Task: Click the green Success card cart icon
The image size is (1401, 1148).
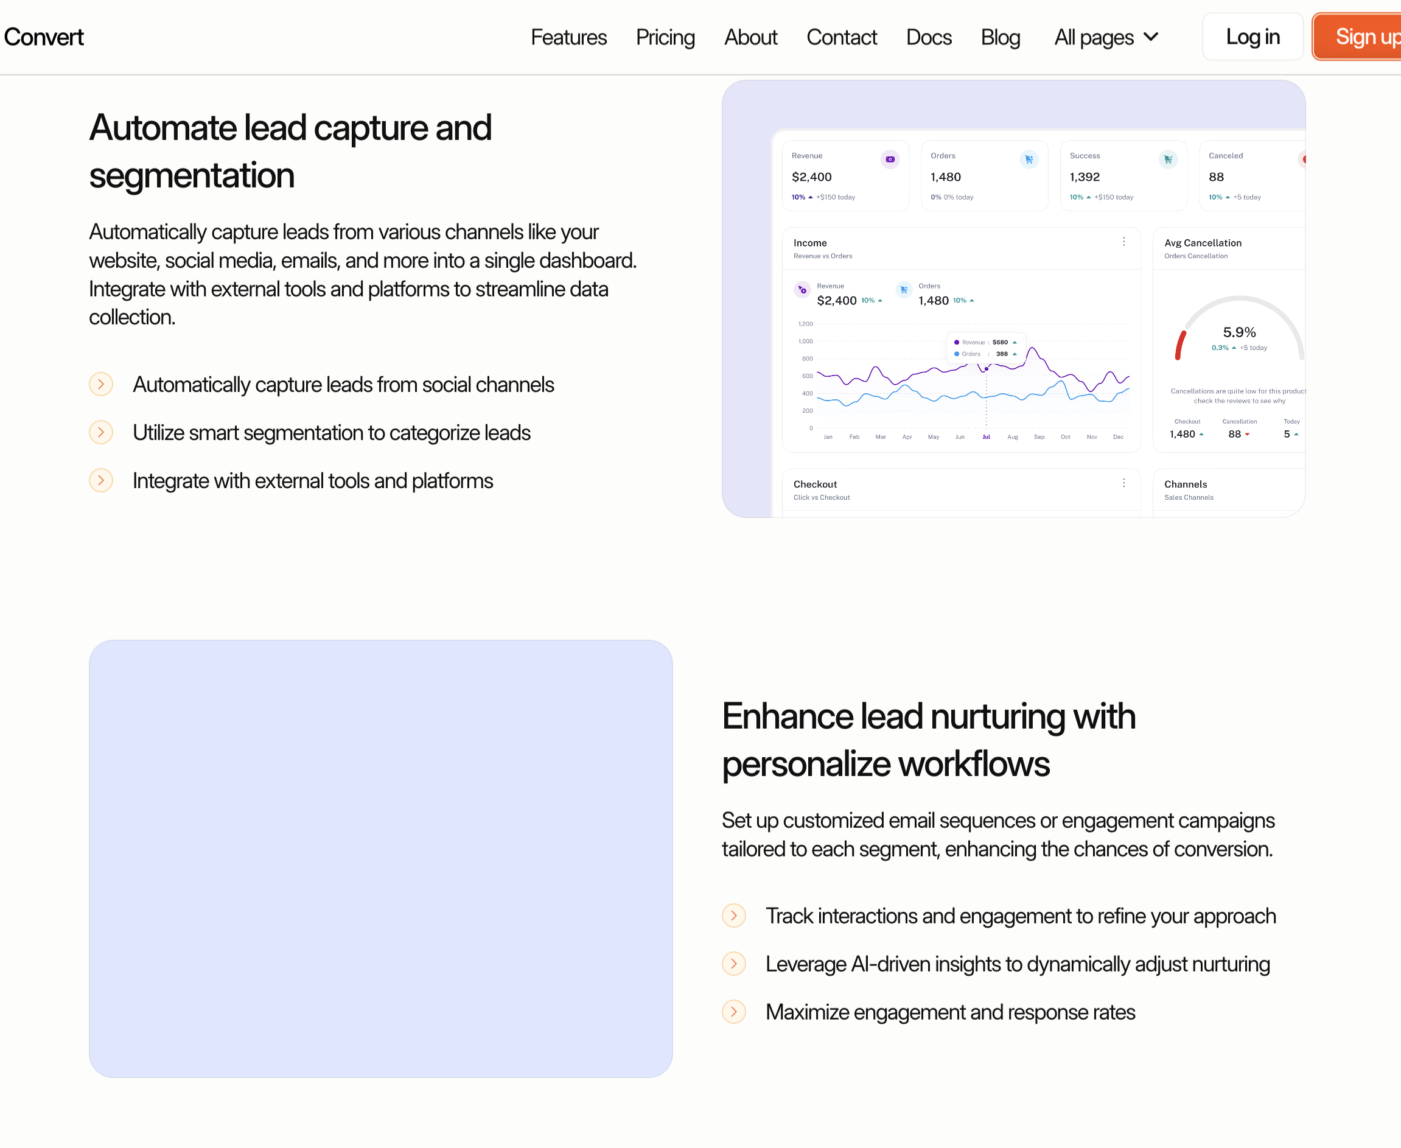Action: pyautogui.click(x=1168, y=159)
